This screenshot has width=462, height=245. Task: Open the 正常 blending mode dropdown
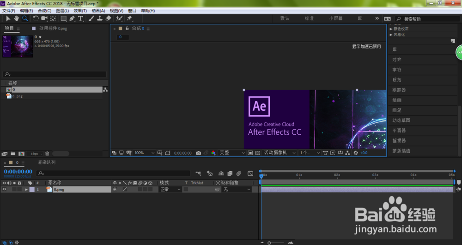pyautogui.click(x=170, y=190)
